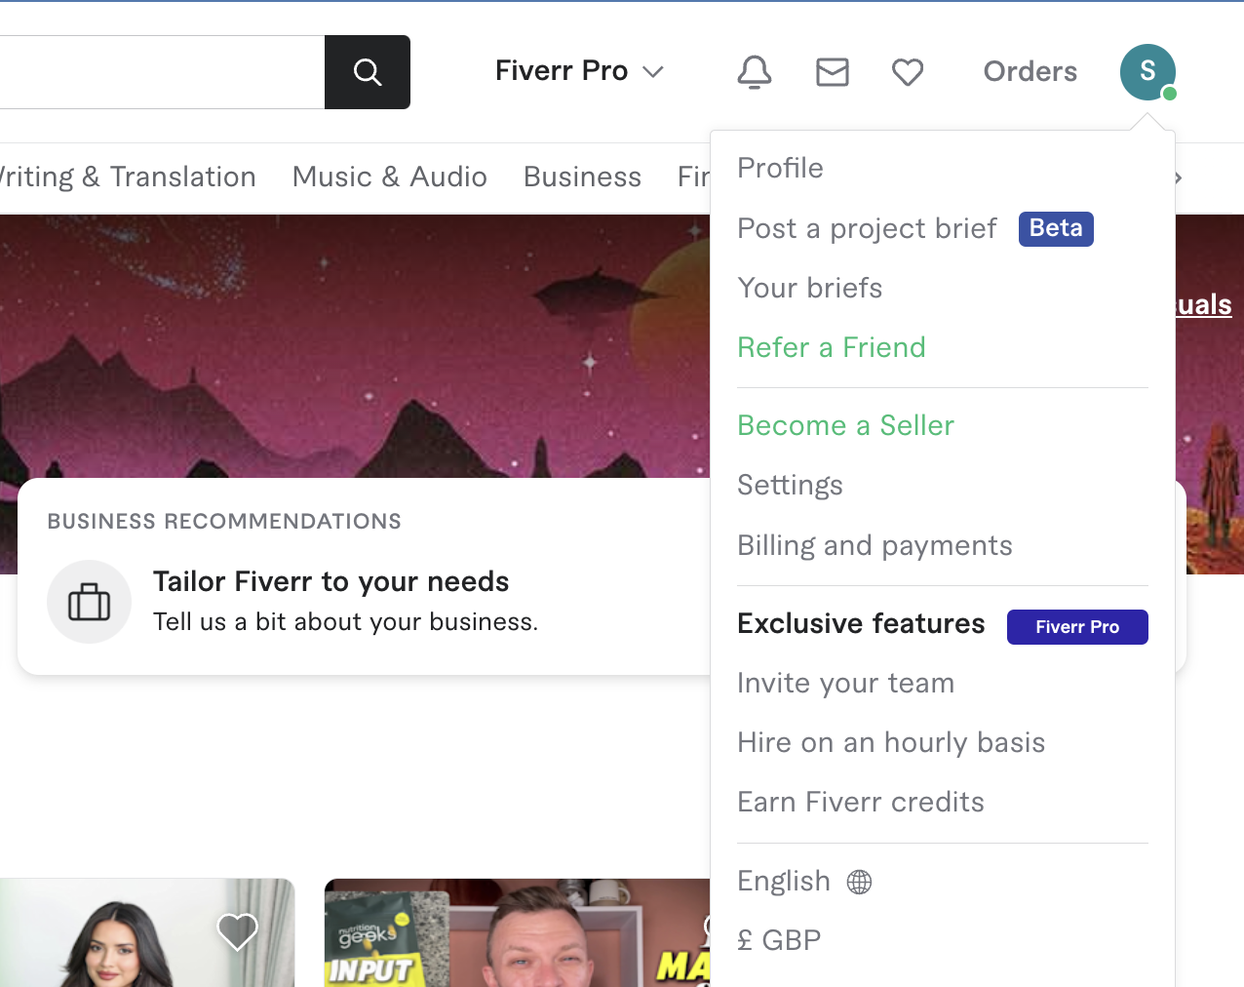Choose Post a project brief
Screen dimensions: 1244x987
pos(867,228)
